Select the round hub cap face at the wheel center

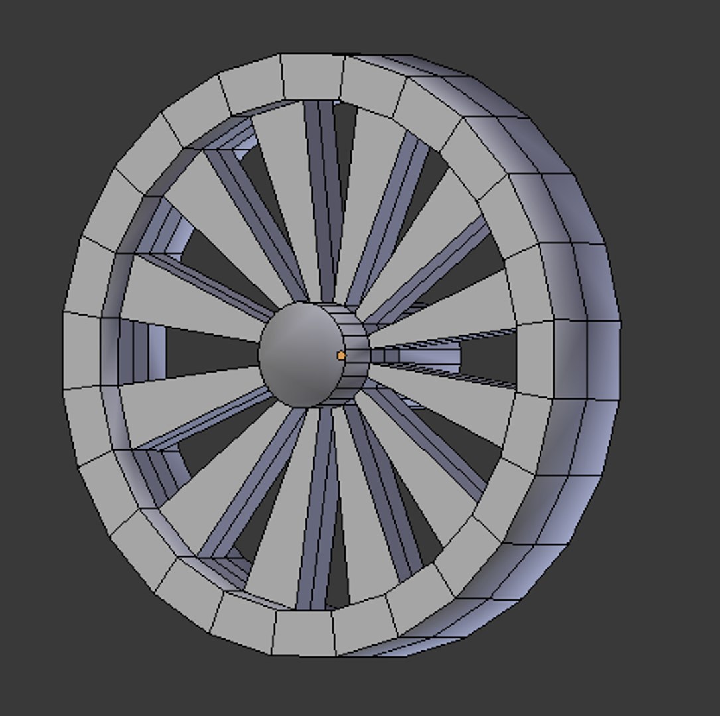[301, 355]
